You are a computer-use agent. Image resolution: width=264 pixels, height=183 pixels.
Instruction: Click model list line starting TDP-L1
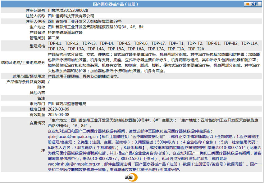154,43
